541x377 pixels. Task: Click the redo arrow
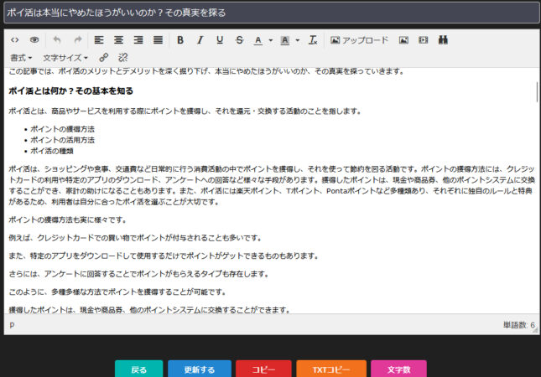78,40
